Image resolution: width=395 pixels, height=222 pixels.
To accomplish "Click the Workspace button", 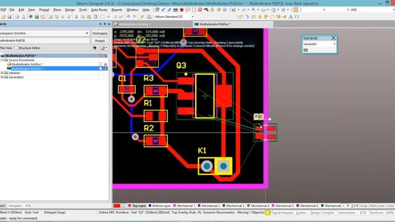I will coord(100,33).
